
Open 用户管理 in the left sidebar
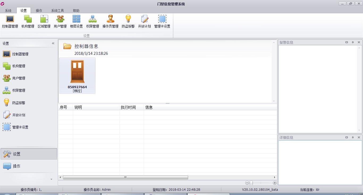click(x=19, y=78)
